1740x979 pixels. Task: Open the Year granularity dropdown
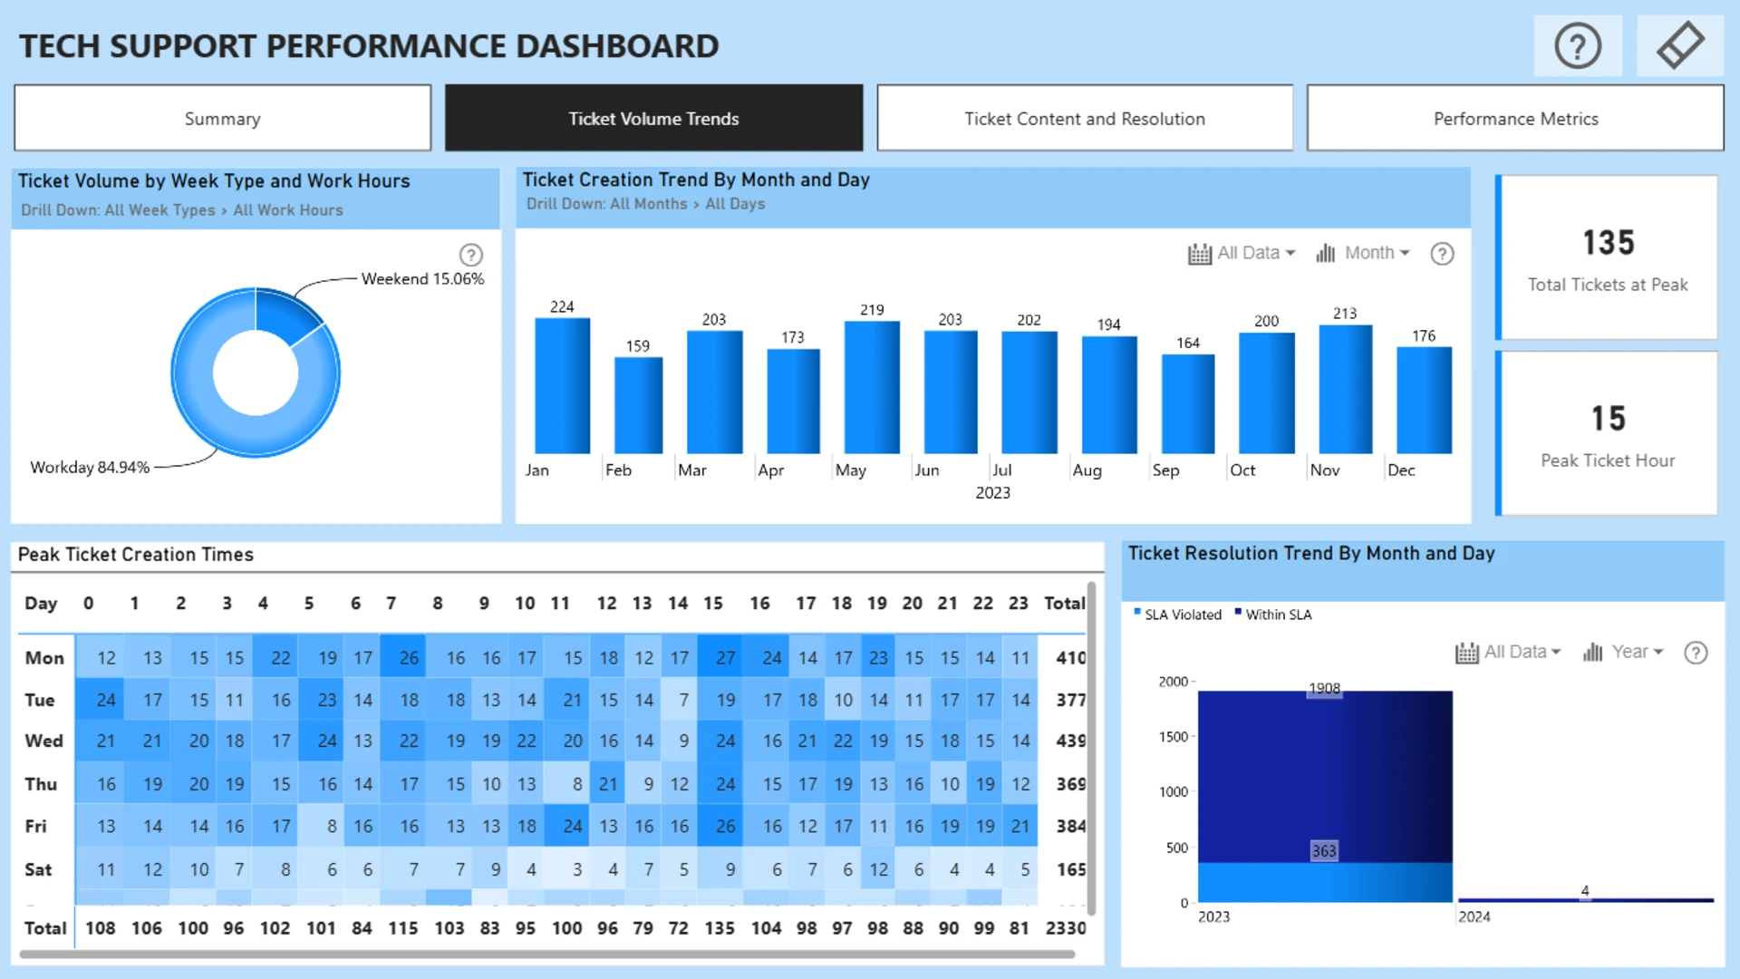[1638, 653]
